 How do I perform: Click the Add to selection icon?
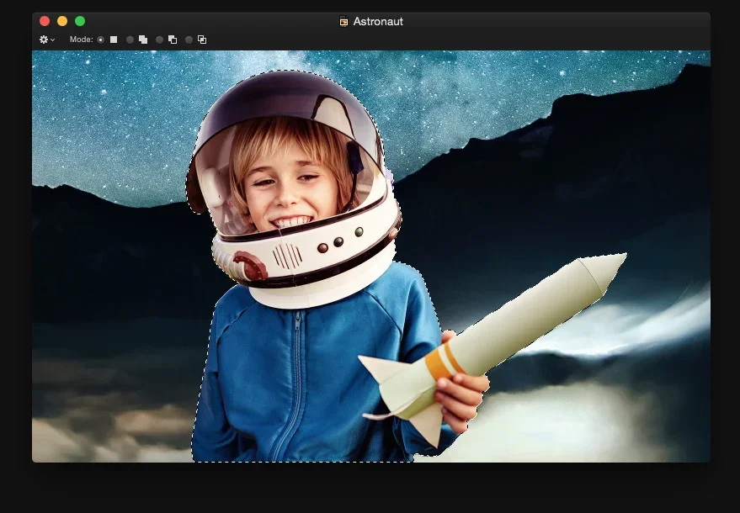click(x=143, y=39)
